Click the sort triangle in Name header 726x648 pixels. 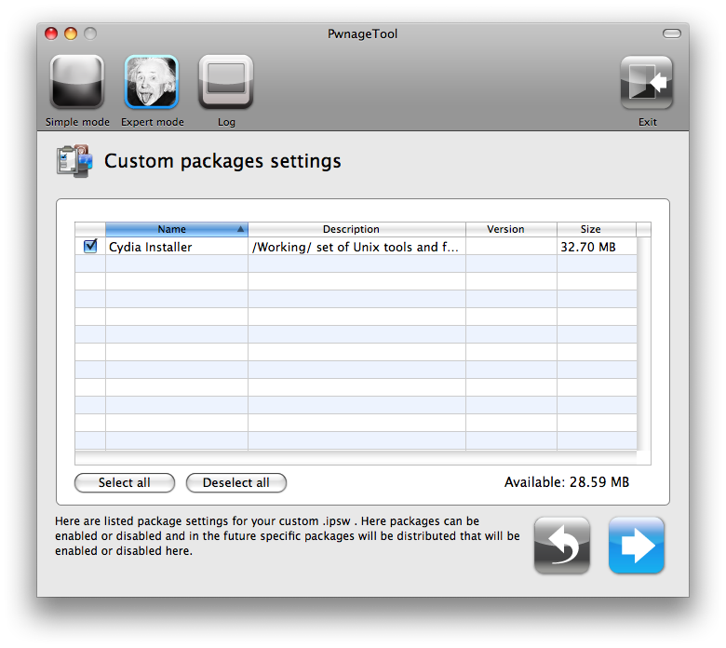tap(240, 229)
